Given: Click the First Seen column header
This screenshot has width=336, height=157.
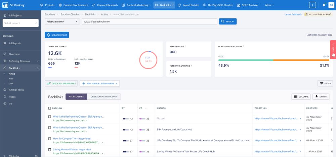Looking at the screenshot, I should click(312, 108).
